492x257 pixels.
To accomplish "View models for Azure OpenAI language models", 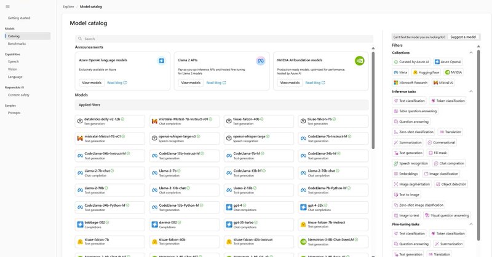I will click(92, 83).
